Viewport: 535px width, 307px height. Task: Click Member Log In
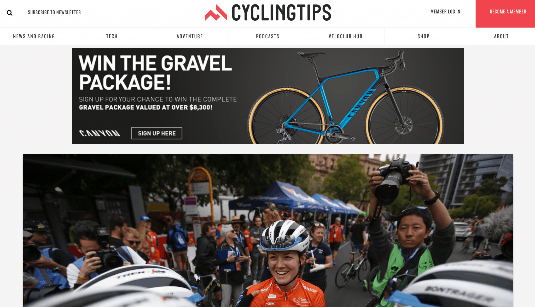pos(445,11)
